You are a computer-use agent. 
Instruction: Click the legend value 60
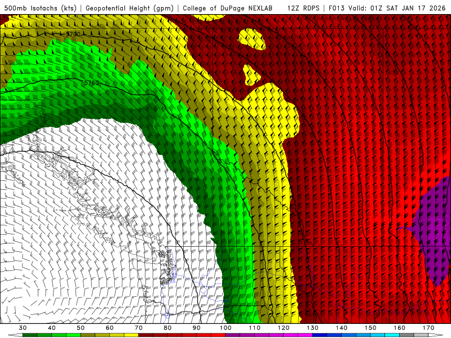(109, 328)
